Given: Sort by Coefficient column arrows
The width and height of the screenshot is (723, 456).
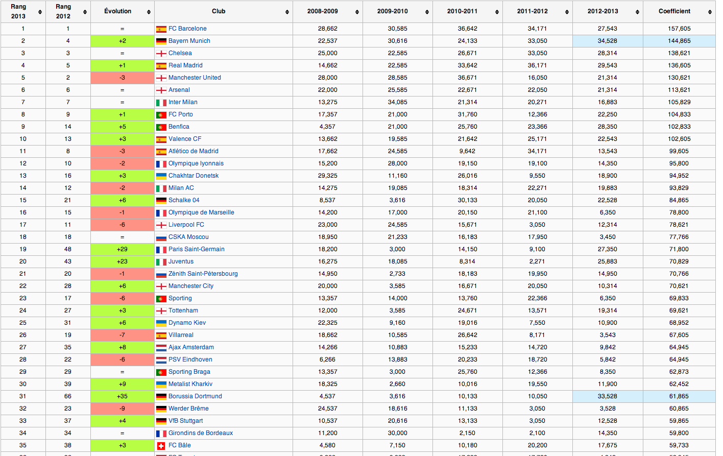Looking at the screenshot, I should point(710,12).
